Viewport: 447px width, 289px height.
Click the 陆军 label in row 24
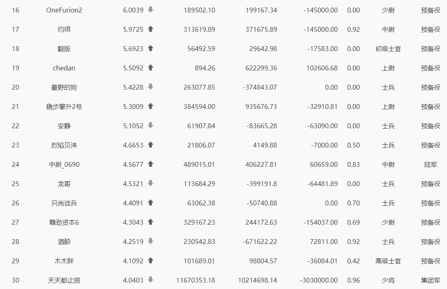(431, 165)
